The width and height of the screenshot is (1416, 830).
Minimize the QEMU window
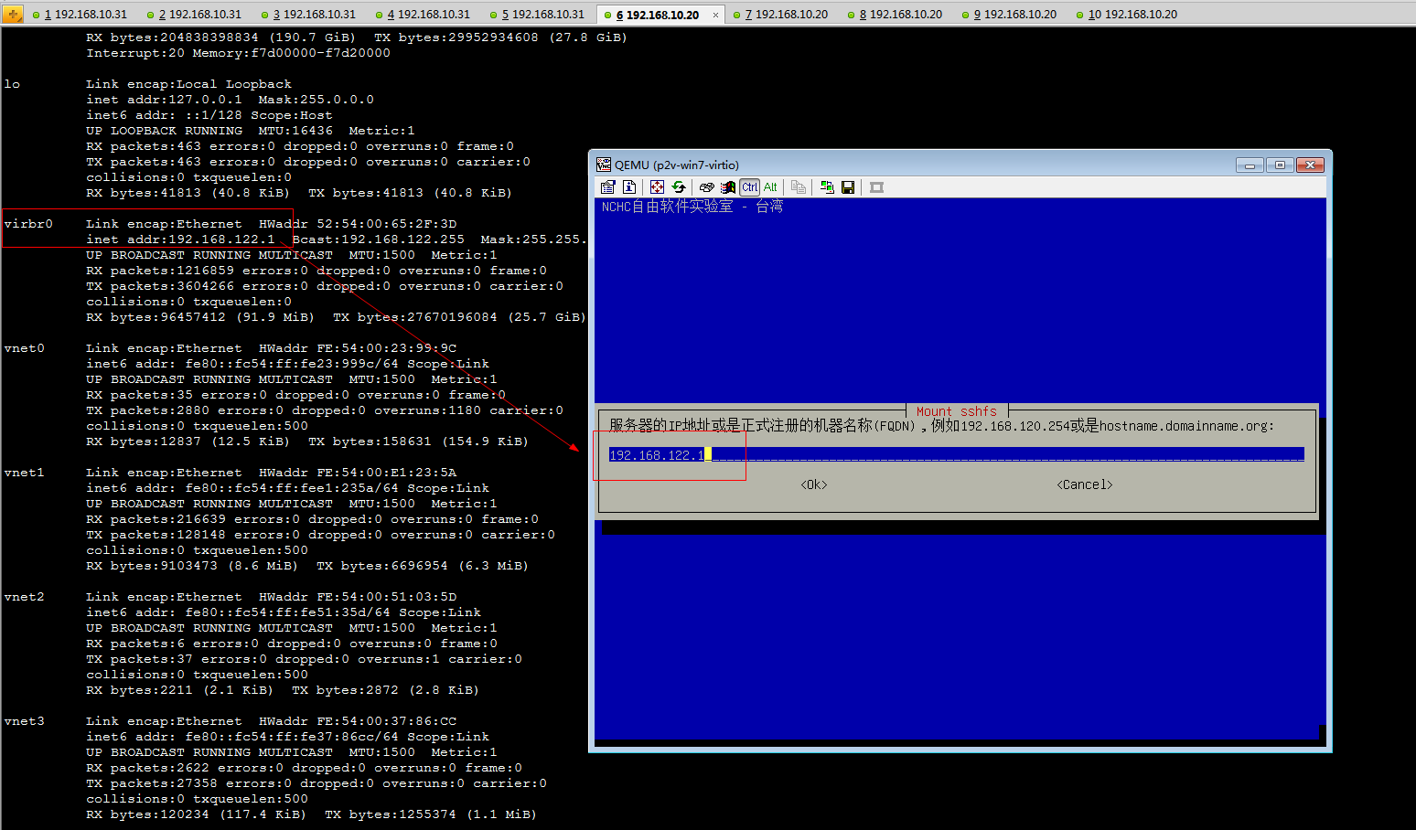pos(1250,165)
